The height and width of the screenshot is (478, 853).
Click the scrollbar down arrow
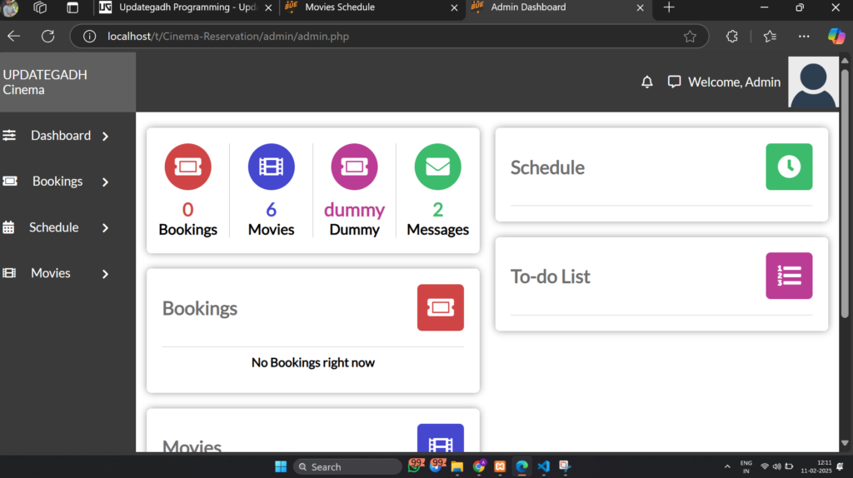tap(845, 443)
